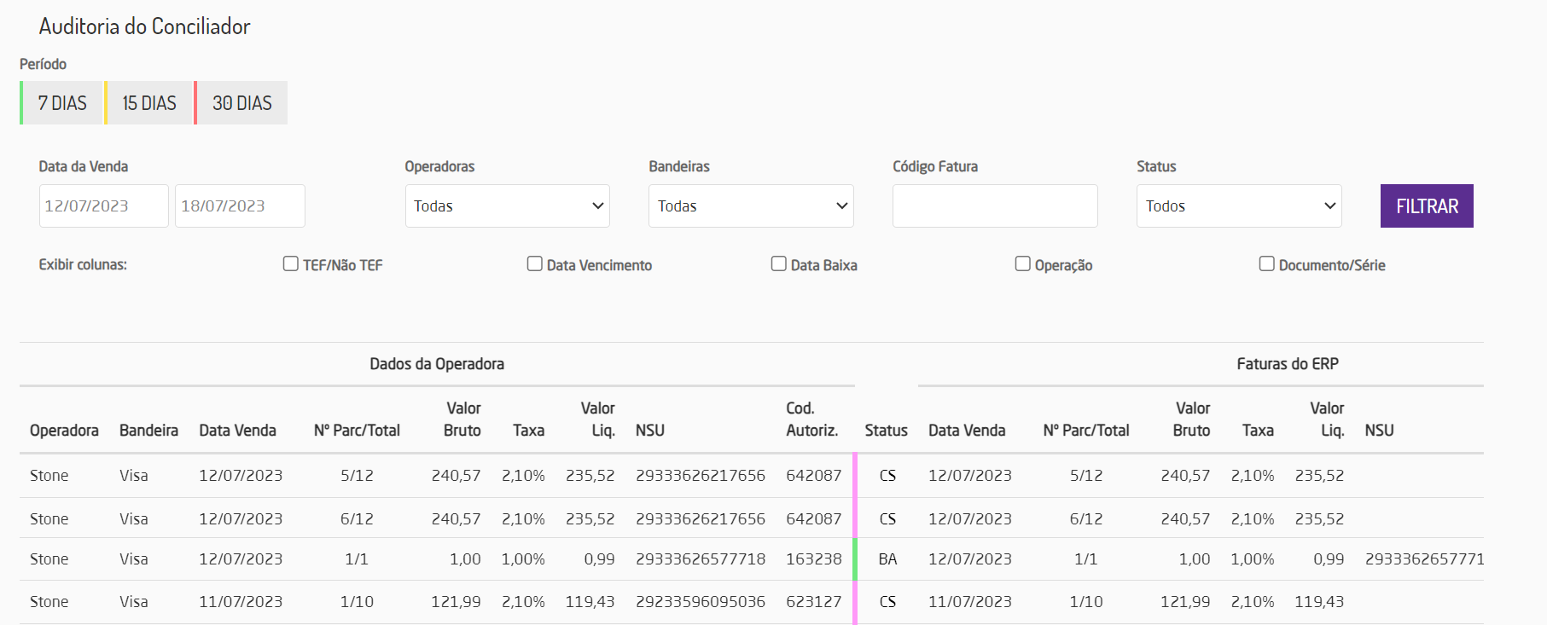Pick the 30 DIAS period filter
Viewport: 1547px width, 625px height.
[242, 103]
